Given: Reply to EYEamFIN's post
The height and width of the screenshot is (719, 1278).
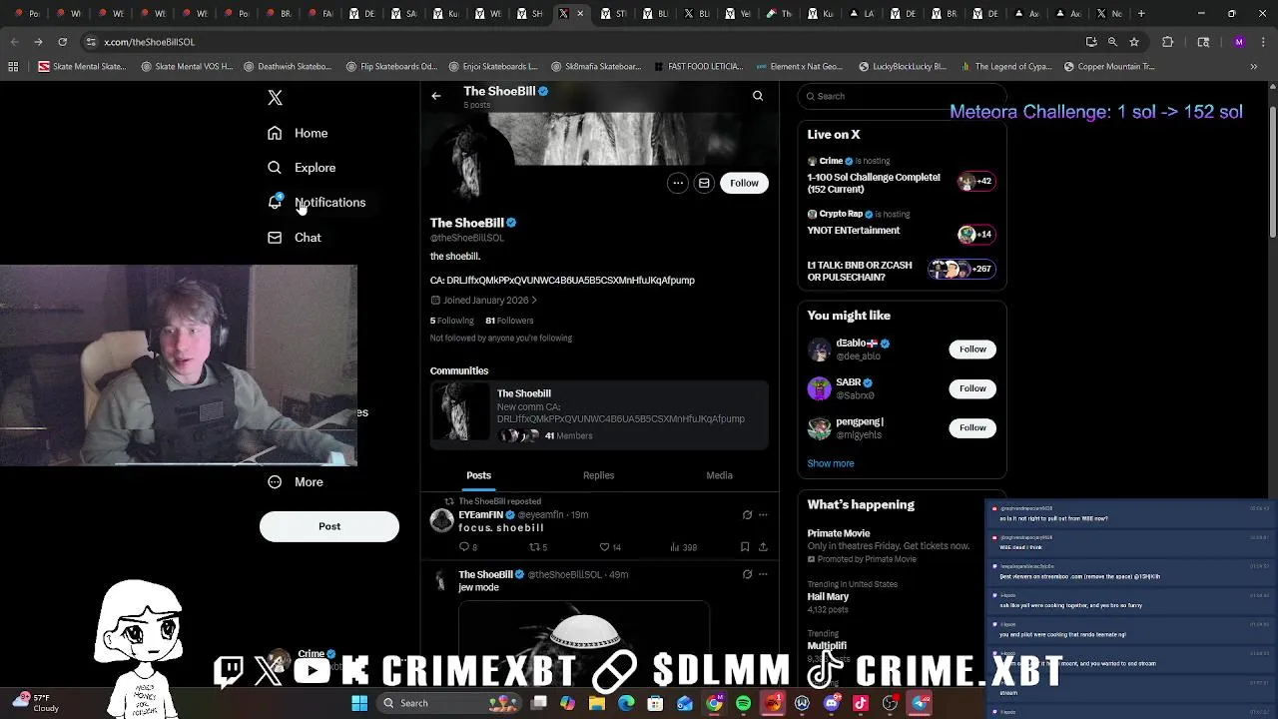Looking at the screenshot, I should pyautogui.click(x=467, y=547).
